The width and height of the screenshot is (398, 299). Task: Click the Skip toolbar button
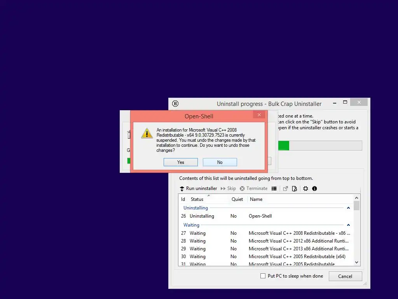[x=228, y=188]
